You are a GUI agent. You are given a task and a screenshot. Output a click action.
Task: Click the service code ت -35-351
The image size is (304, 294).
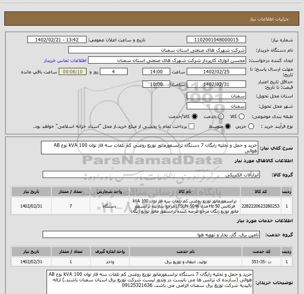click(261, 262)
